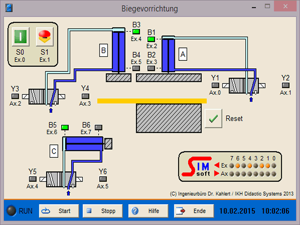
Task: Click the valve symbol between Y3 and Y4
Action: 45,96
